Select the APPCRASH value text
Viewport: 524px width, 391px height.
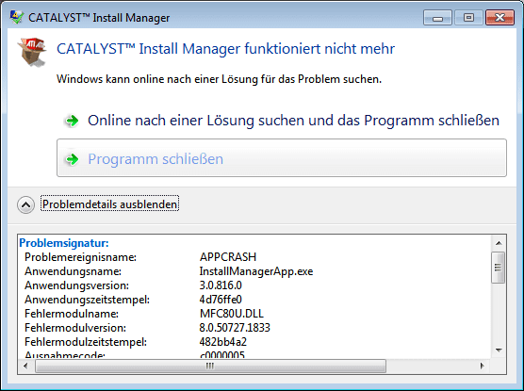tap(228, 257)
